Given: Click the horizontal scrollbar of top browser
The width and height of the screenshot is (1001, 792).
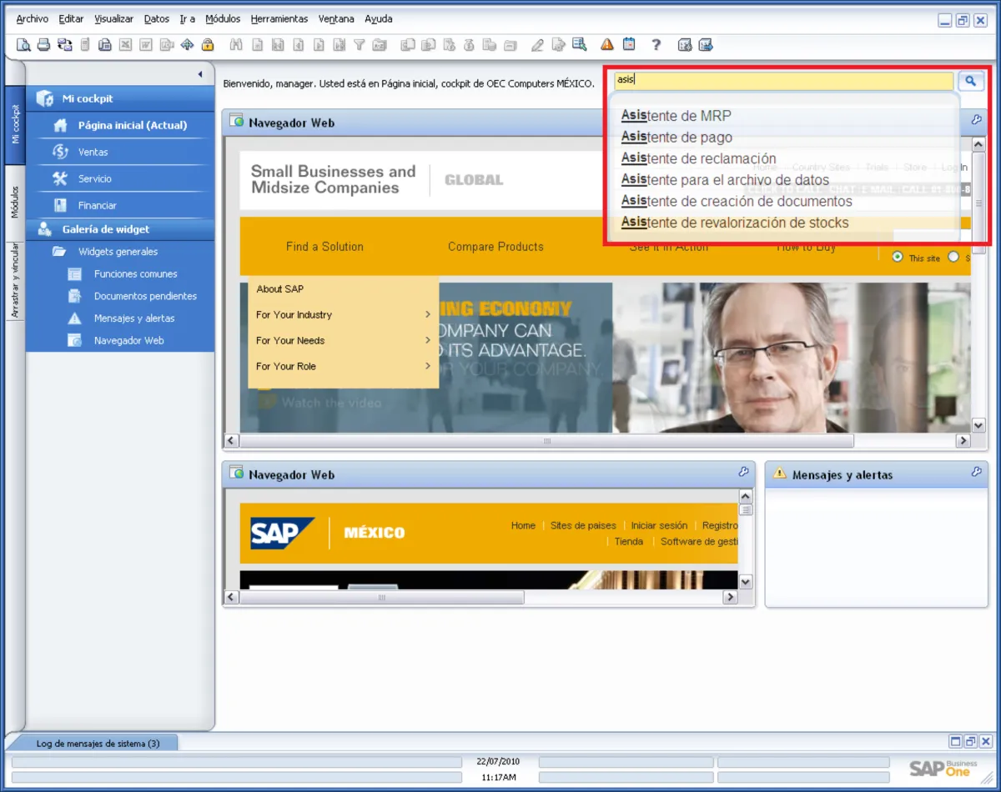Looking at the screenshot, I should click(547, 440).
